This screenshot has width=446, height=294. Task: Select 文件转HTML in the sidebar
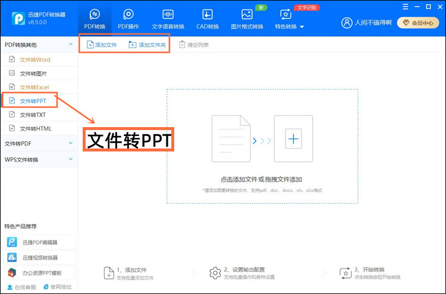click(39, 128)
